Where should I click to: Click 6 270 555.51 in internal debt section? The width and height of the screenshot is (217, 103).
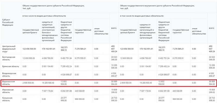[x=178, y=58]
